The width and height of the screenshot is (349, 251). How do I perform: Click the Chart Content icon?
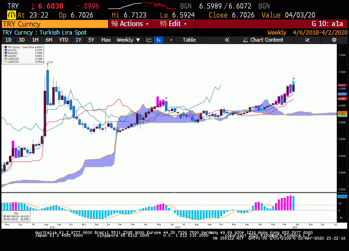[x=245, y=40]
